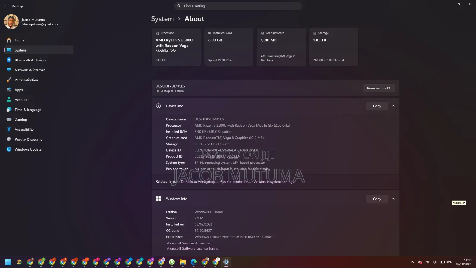
Task: Open the Windows Start menu
Action: [8, 262]
